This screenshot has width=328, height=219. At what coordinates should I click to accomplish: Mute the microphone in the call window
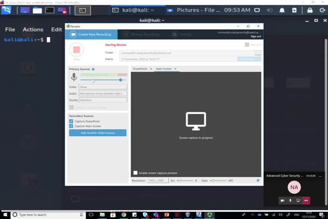pos(290,200)
